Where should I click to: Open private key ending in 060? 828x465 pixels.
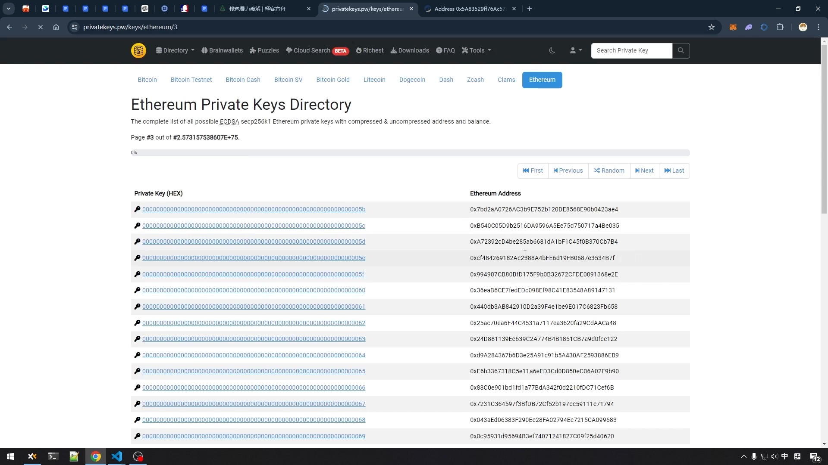254,291
